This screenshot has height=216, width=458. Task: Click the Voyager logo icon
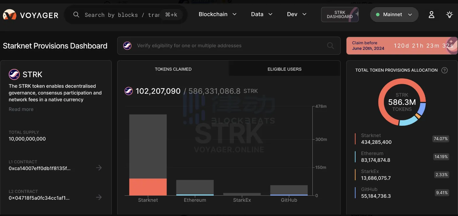click(10, 15)
